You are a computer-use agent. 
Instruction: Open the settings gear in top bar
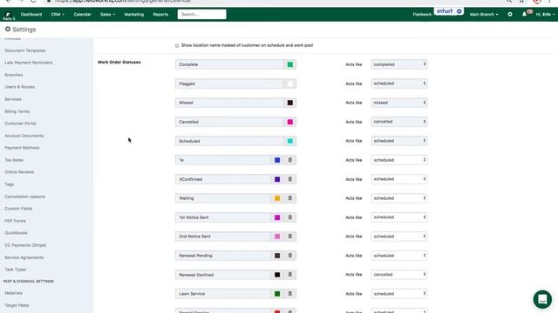510,14
